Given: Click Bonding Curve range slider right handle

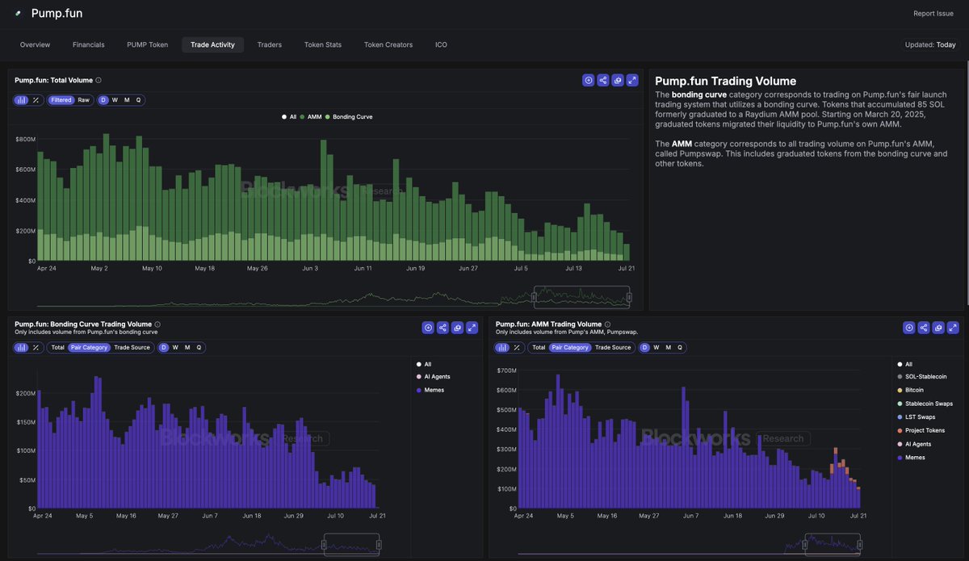Looking at the screenshot, I should (378, 545).
